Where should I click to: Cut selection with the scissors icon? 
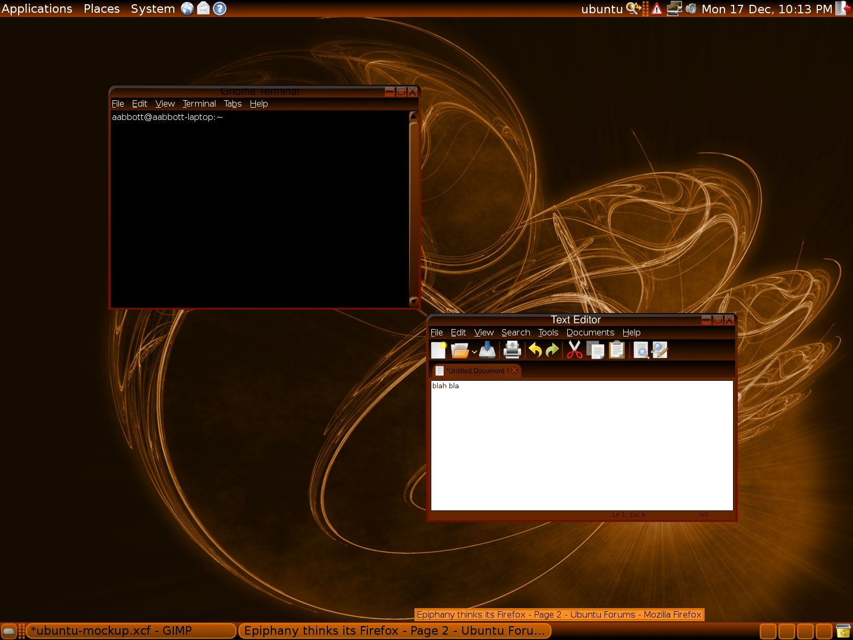(574, 350)
